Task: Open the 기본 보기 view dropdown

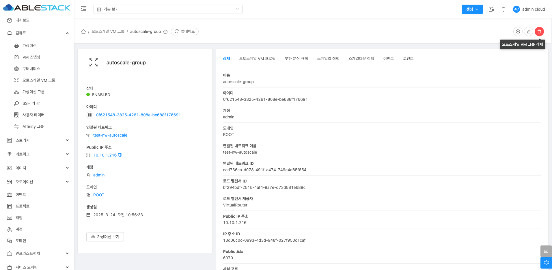Action: click(x=168, y=9)
